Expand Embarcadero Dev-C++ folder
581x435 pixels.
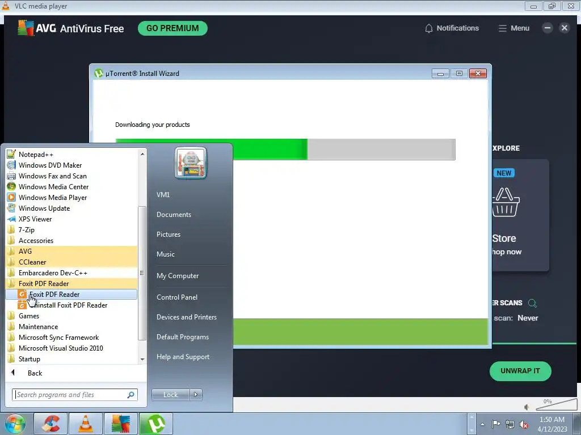71,272
